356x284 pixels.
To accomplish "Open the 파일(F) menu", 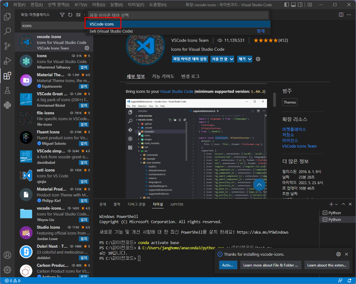I will [x=19, y=5].
